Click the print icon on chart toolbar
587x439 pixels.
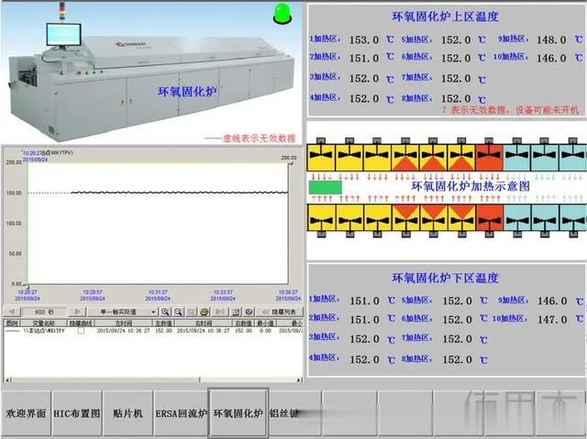coord(204,312)
